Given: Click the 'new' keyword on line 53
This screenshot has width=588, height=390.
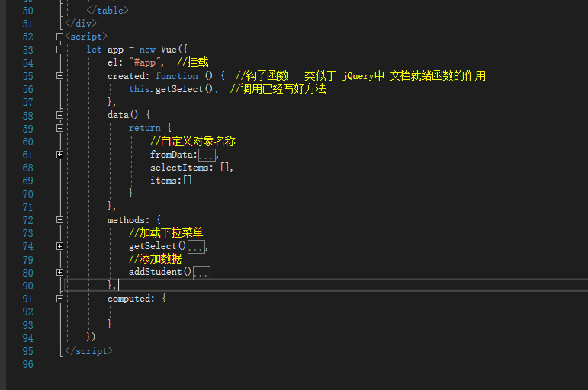Looking at the screenshot, I should pyautogui.click(x=147, y=50).
